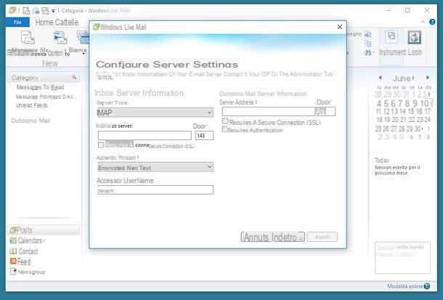Open Contact section in sidebar
Image resolution: width=443 pixels, height=300 pixels.
point(24,251)
